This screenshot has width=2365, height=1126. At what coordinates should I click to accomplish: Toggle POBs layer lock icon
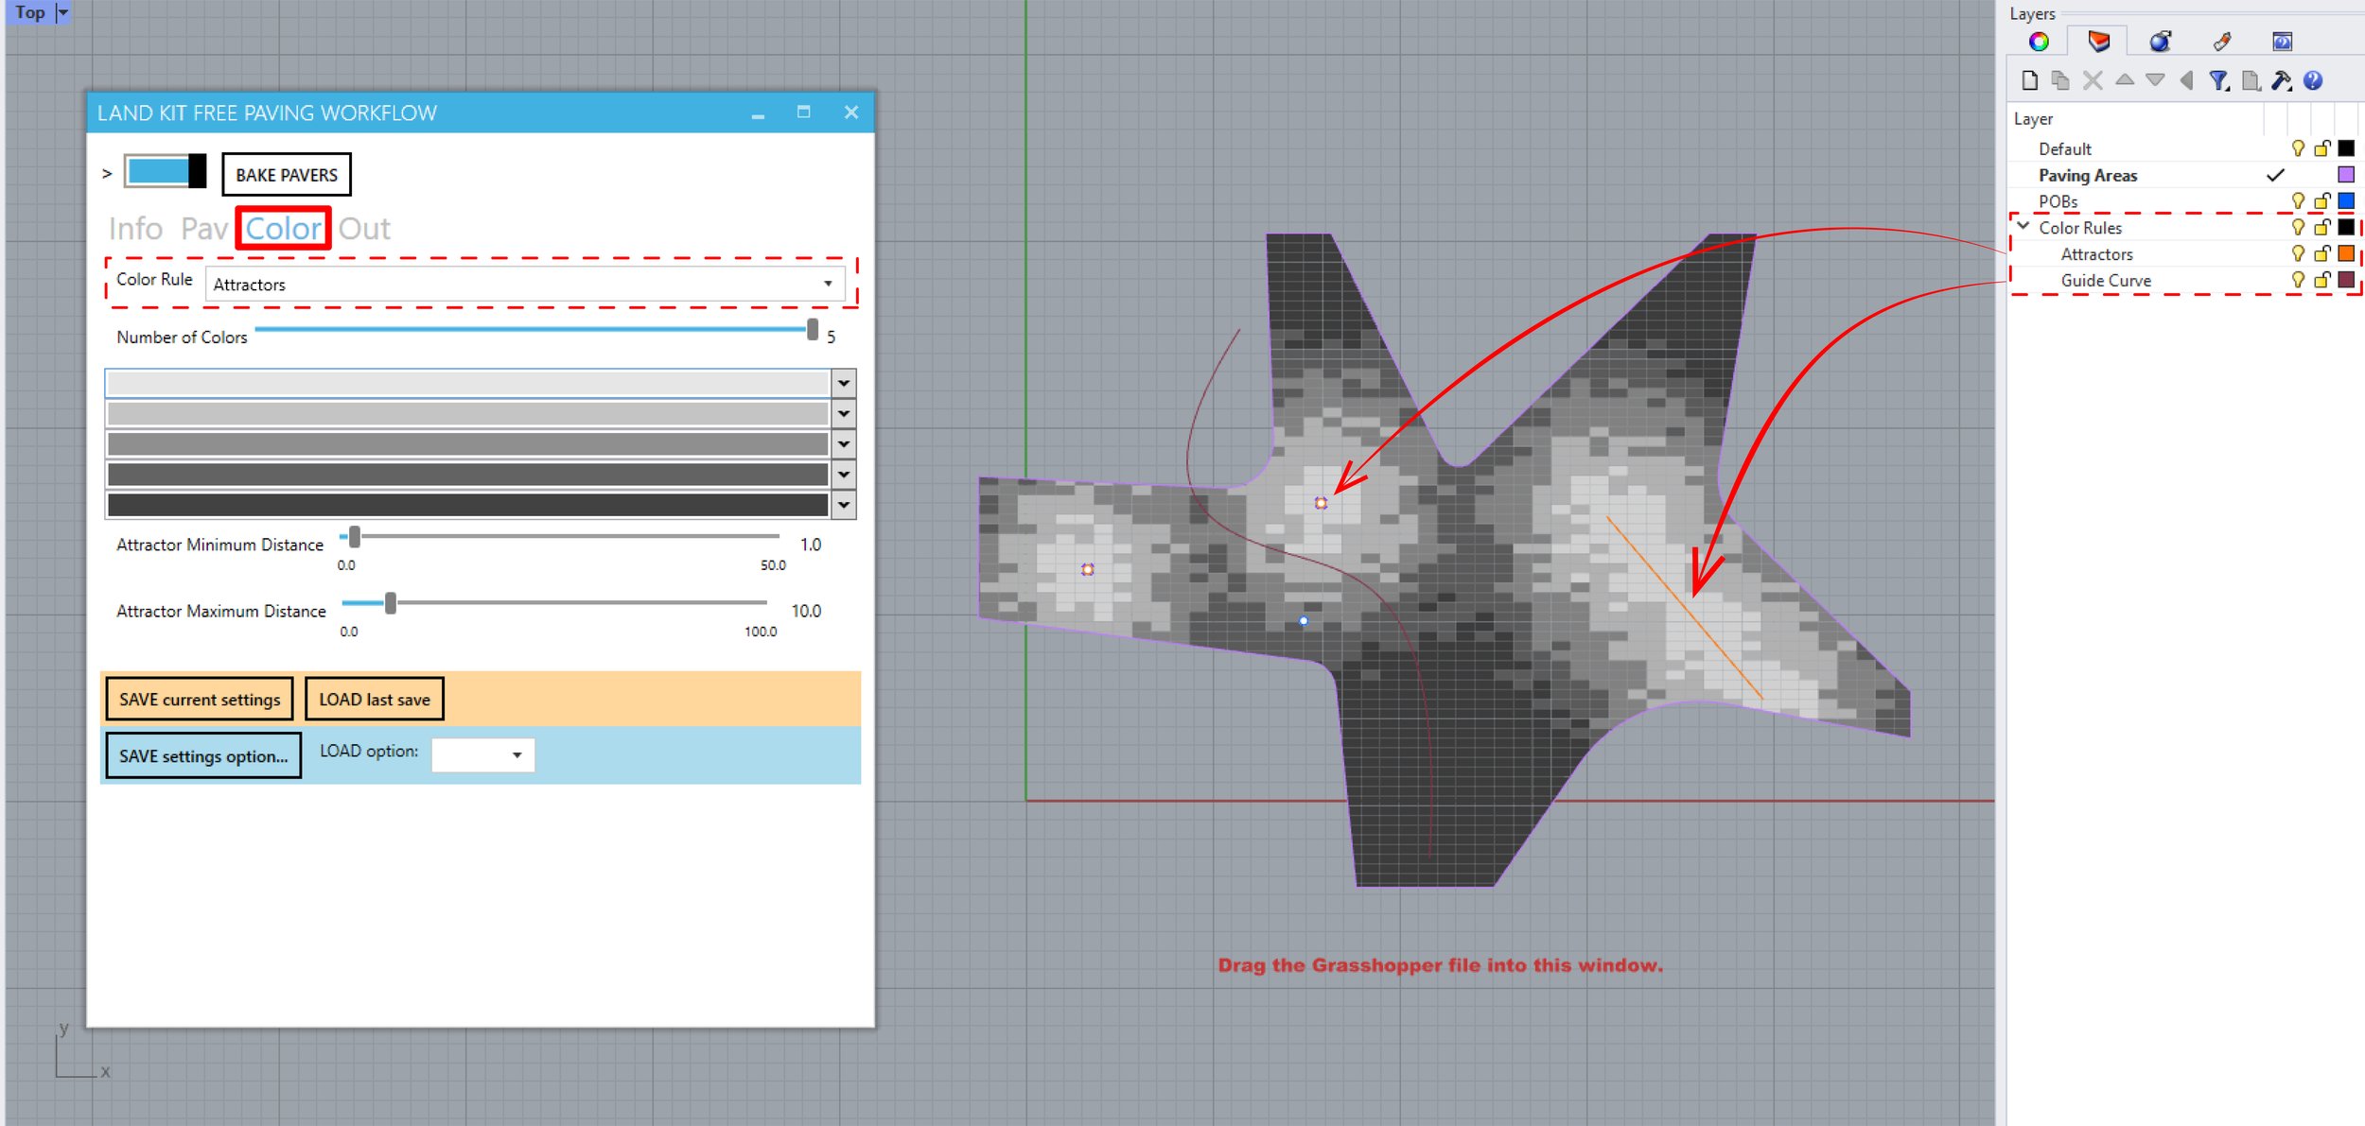(2322, 201)
